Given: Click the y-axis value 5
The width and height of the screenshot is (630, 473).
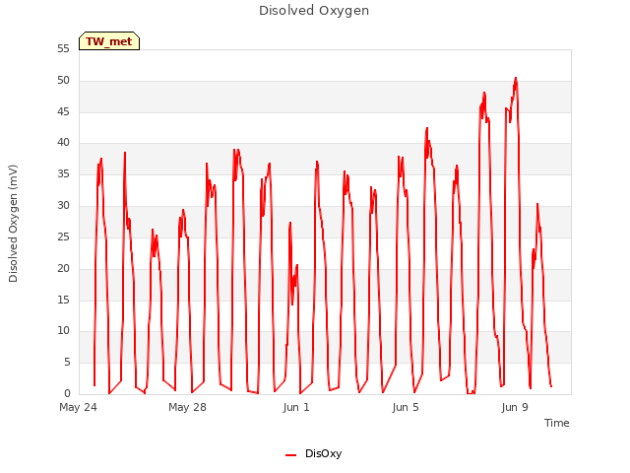Looking at the screenshot, I should (67, 363).
